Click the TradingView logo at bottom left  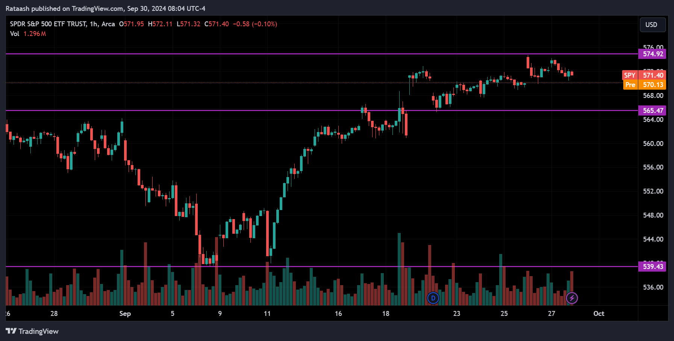pyautogui.click(x=32, y=331)
